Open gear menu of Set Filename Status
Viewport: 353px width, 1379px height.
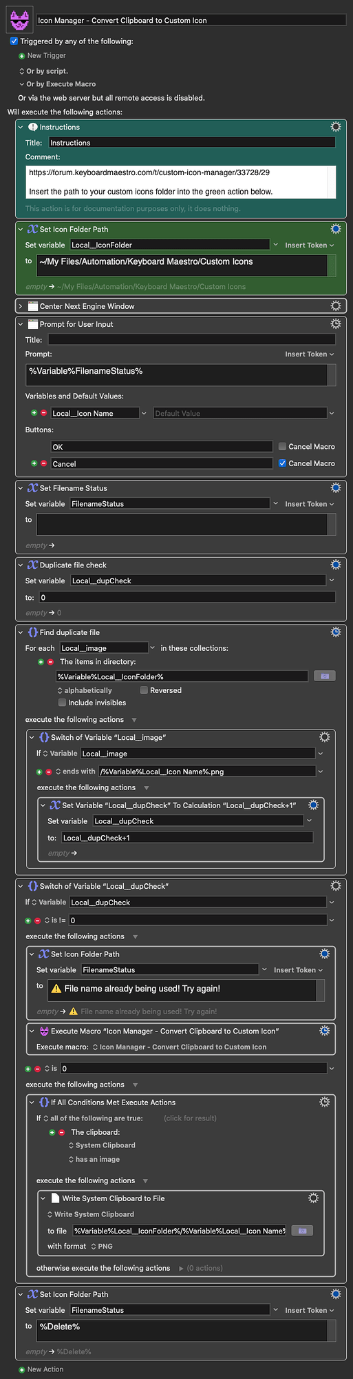[336, 487]
